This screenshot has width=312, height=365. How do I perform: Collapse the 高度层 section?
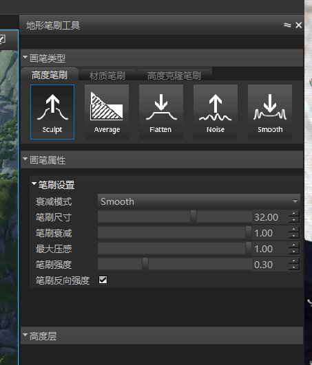point(25,335)
